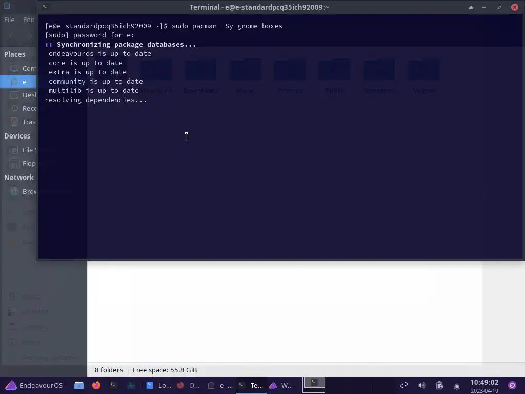Click 'multilib is up to date' line
This screenshot has width=525, height=394.
click(x=94, y=90)
